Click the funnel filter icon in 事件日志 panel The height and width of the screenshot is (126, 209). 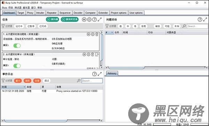pos(3,80)
